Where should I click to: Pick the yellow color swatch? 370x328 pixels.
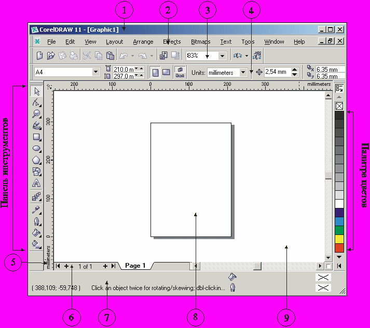point(339,239)
